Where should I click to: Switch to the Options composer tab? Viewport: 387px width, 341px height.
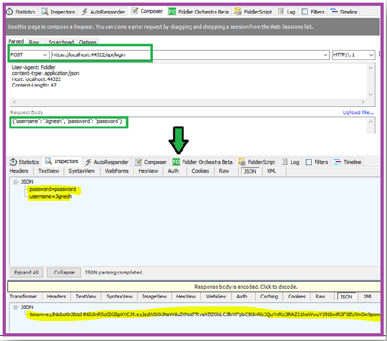(88, 42)
